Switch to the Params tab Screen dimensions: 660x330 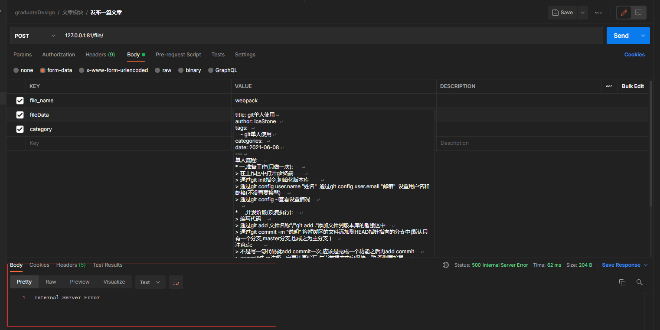pyautogui.click(x=23, y=55)
